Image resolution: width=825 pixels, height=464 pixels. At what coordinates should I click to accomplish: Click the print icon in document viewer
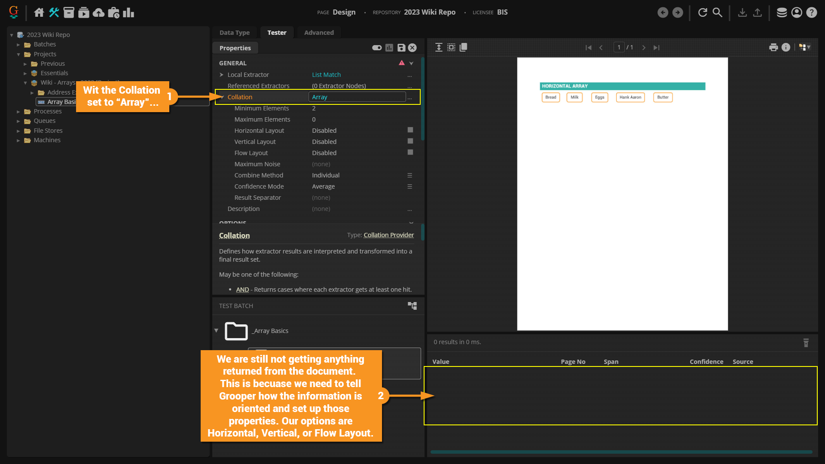[773, 47]
